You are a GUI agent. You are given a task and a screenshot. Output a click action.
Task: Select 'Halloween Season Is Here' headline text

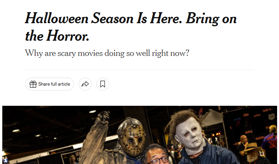[x=104, y=19]
